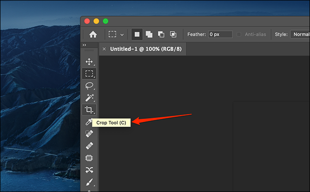The width and height of the screenshot is (310, 192).
Task: Select the Rectangular Marquee tool in toolbar
Action: coord(89,74)
